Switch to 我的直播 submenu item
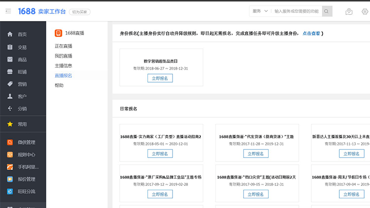The width and height of the screenshot is (370, 208). (63, 56)
